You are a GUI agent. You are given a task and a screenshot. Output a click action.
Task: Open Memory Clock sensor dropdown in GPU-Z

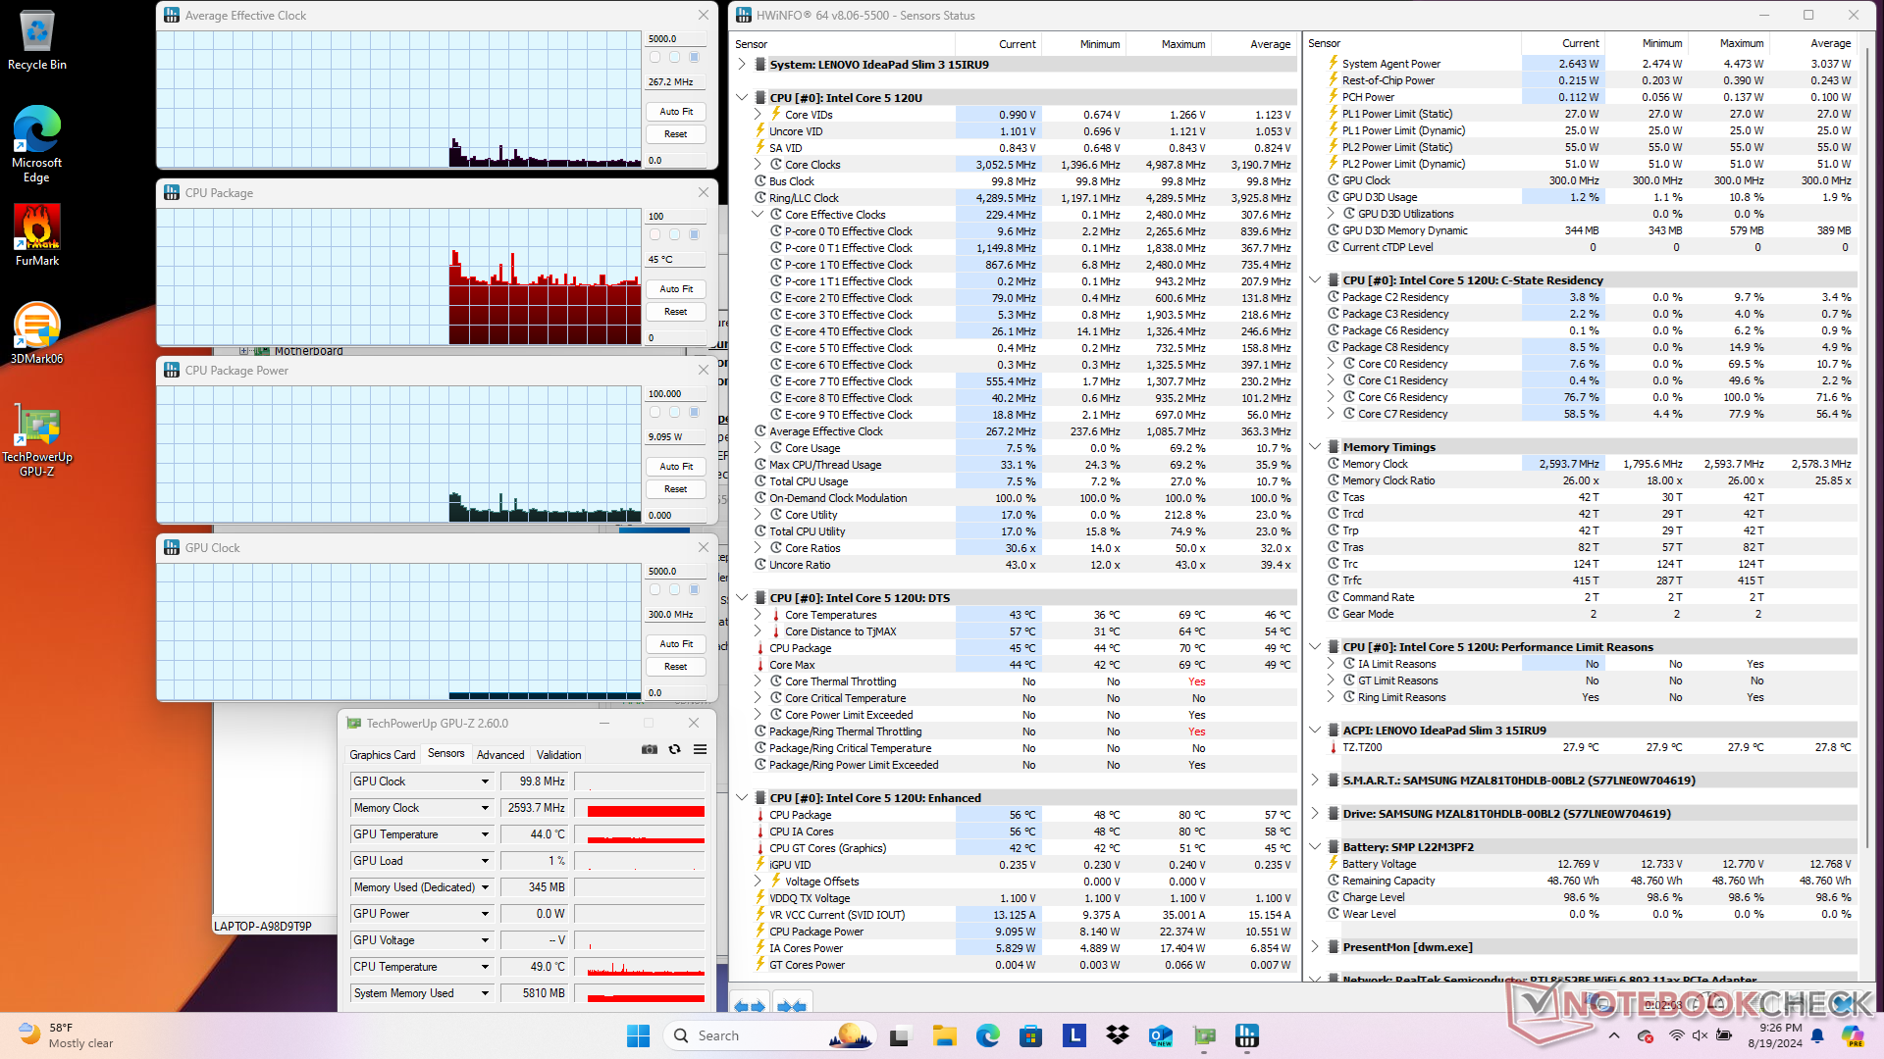(x=485, y=808)
